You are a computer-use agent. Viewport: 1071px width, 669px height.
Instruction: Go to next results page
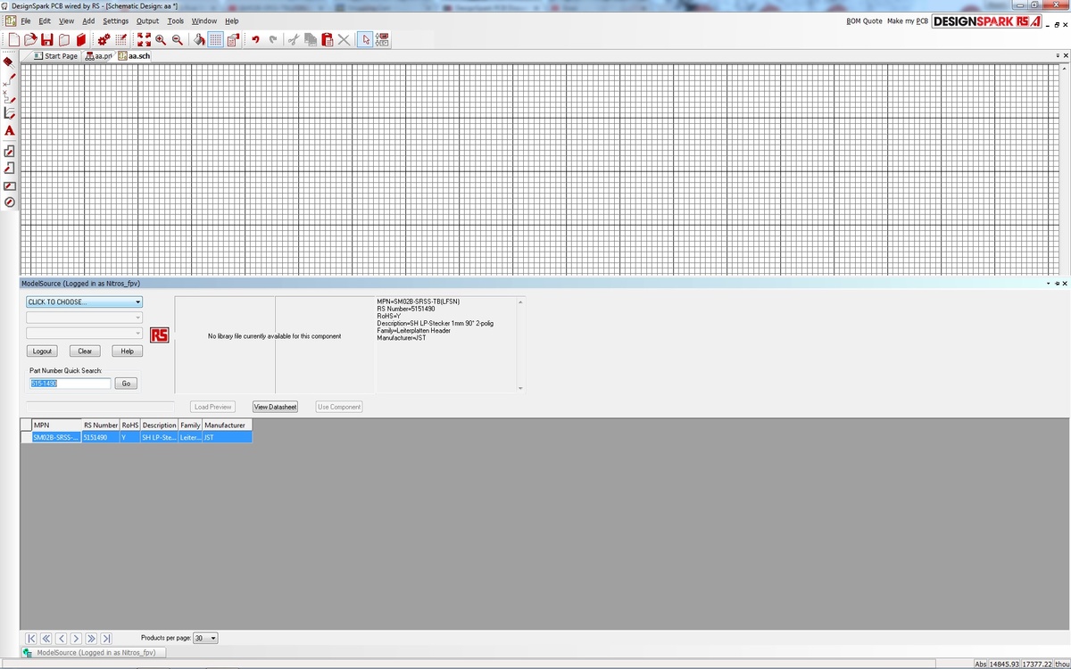[76, 639]
